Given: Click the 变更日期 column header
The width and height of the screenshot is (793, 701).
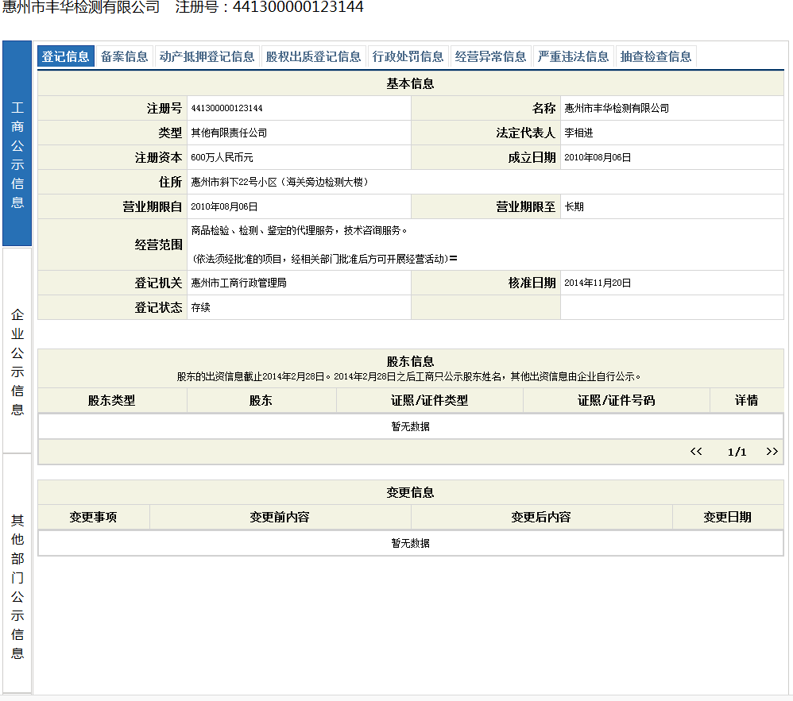Looking at the screenshot, I should (727, 517).
